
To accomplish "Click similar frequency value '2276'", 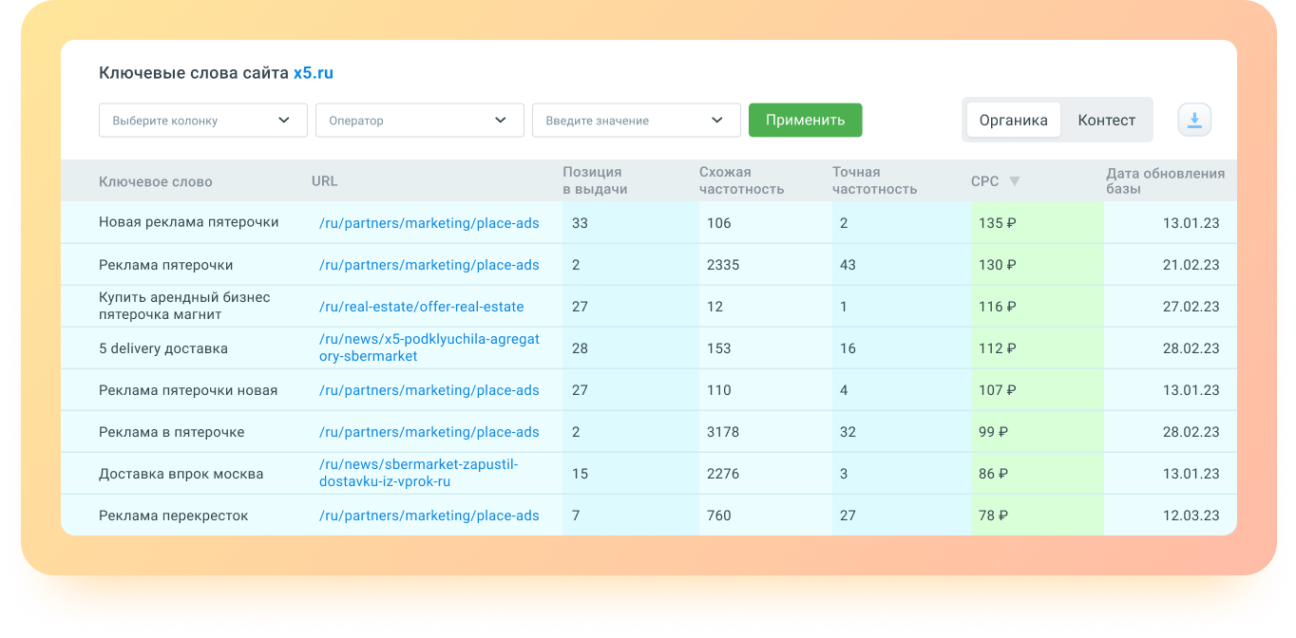I will click(x=723, y=474).
